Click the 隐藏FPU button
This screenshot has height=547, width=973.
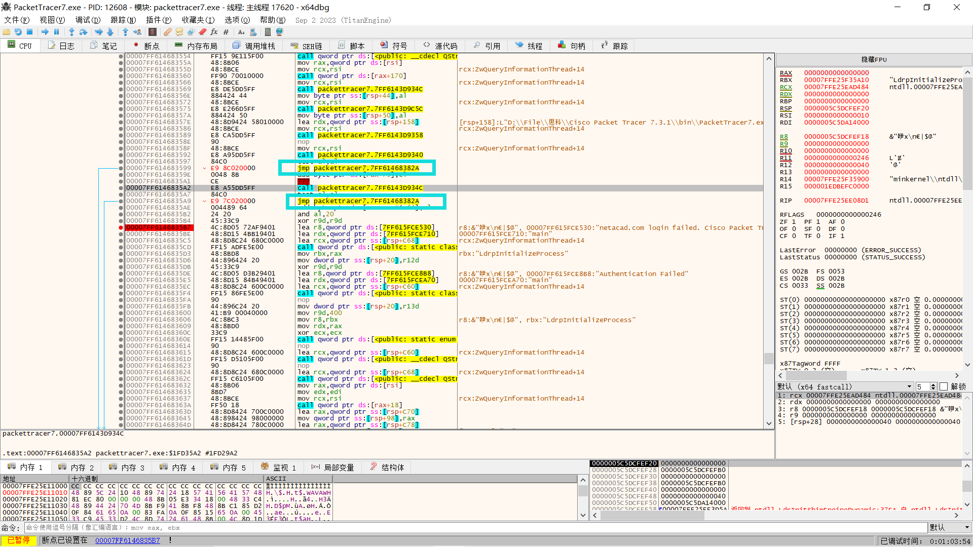874,60
